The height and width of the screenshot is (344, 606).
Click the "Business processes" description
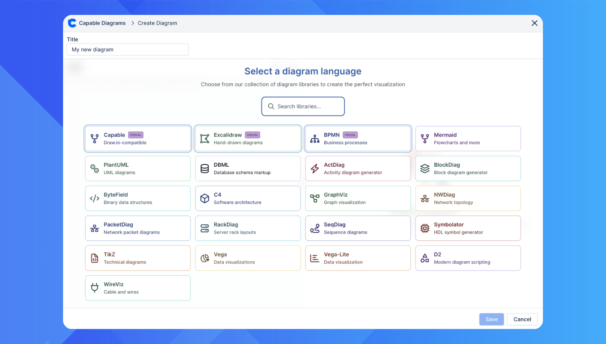(346, 143)
